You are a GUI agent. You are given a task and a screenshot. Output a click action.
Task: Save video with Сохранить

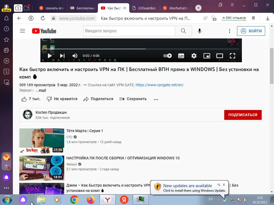click(x=133, y=99)
